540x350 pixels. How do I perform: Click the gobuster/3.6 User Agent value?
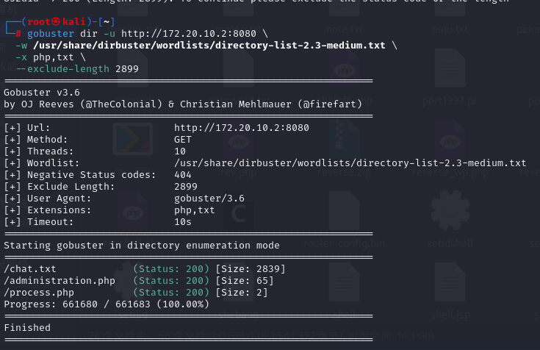pyautogui.click(x=209, y=198)
